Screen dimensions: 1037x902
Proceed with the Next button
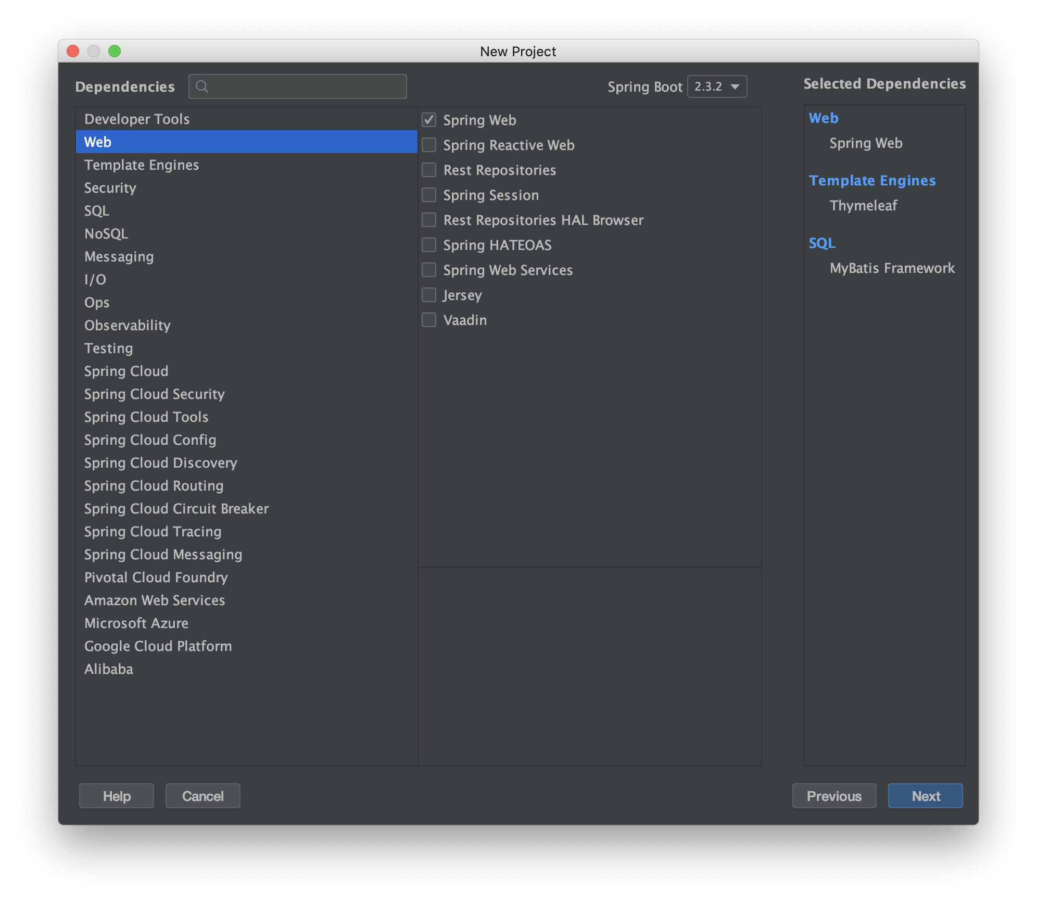[x=926, y=796]
